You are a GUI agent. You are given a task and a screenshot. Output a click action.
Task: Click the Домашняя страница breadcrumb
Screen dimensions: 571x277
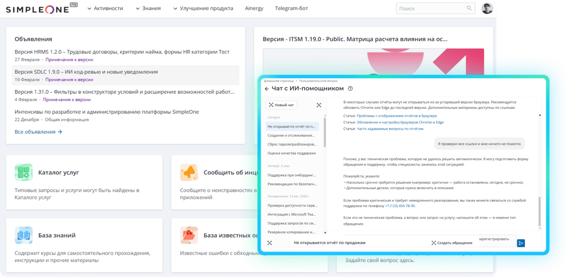(279, 81)
